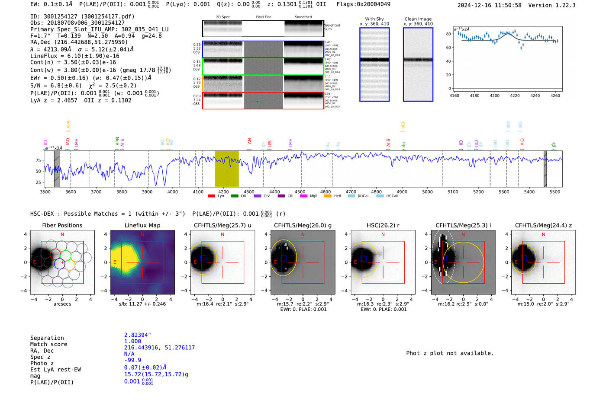Click the Cont(w) = 3.80 gmag line

[x=100, y=70]
